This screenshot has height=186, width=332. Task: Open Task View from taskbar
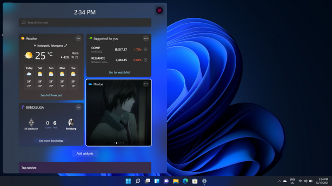click(147, 181)
